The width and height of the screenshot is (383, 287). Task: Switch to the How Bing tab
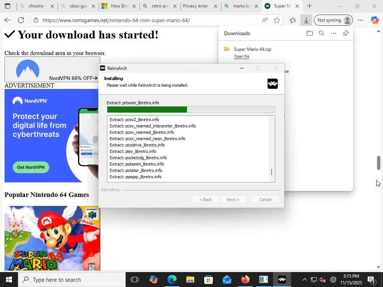point(119,6)
